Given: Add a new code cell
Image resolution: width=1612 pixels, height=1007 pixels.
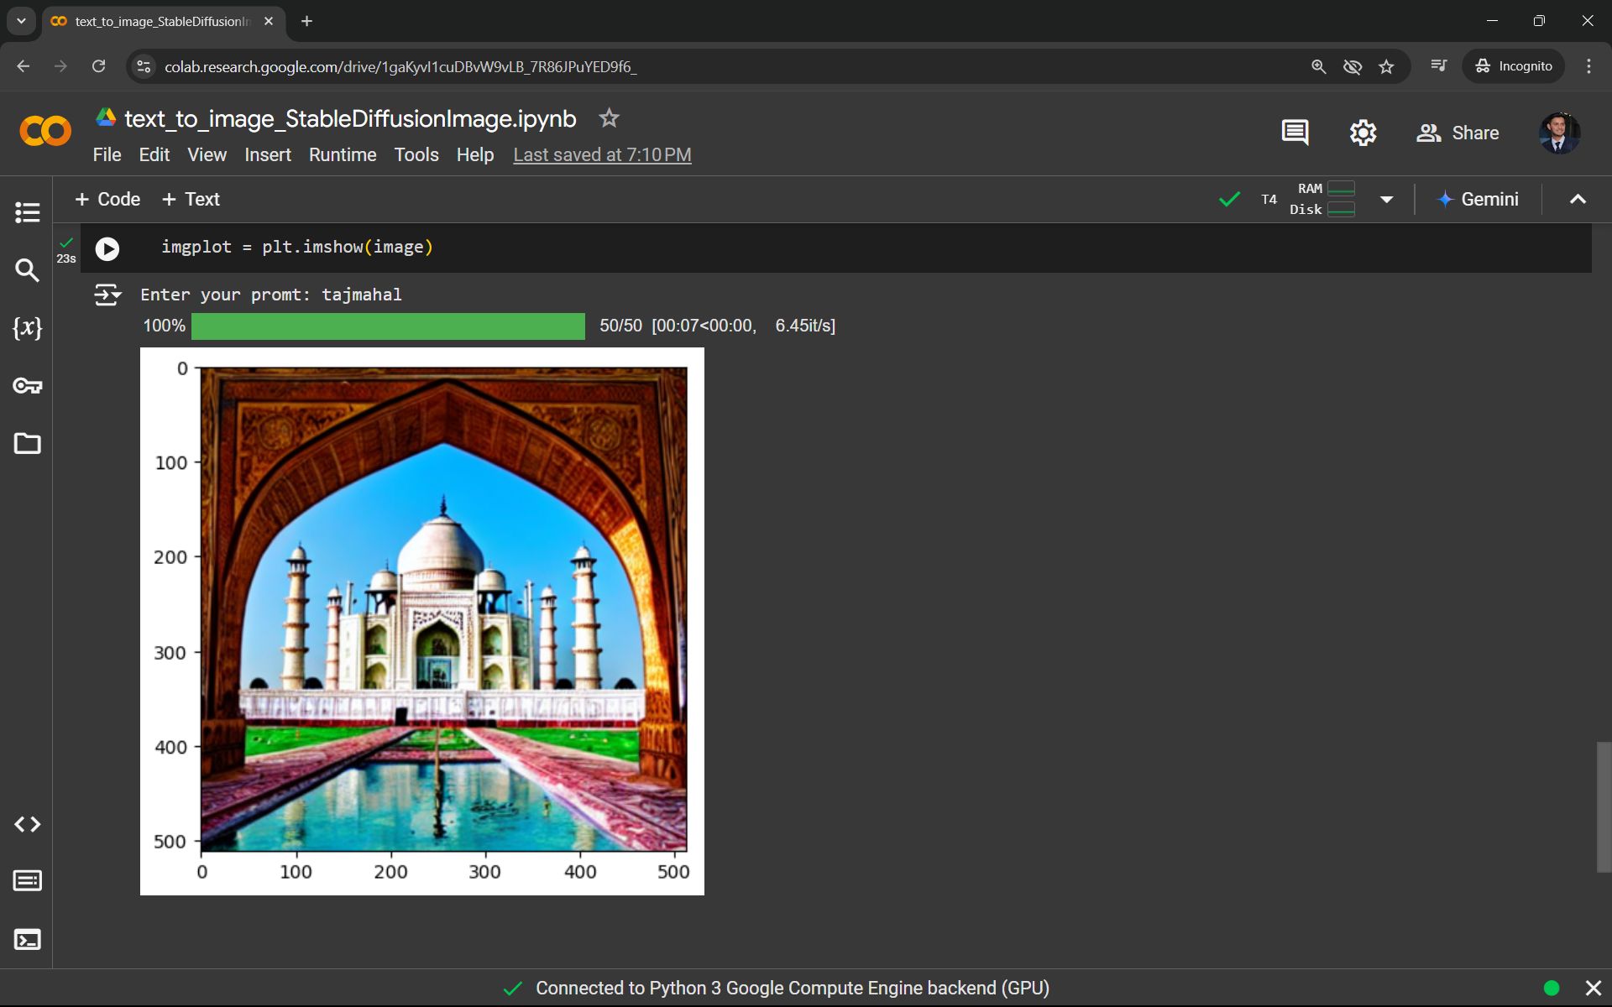Looking at the screenshot, I should [107, 199].
